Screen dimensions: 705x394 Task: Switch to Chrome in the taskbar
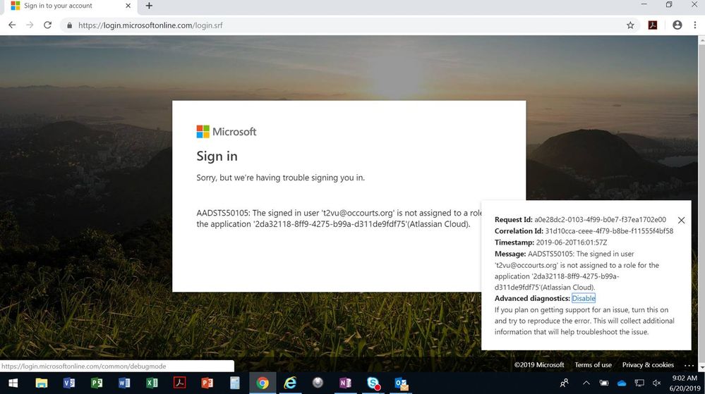pyautogui.click(x=263, y=383)
